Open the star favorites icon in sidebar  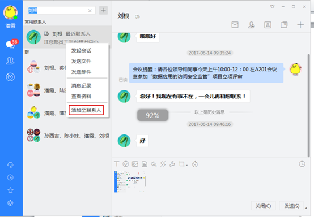pyautogui.click(x=10, y=190)
